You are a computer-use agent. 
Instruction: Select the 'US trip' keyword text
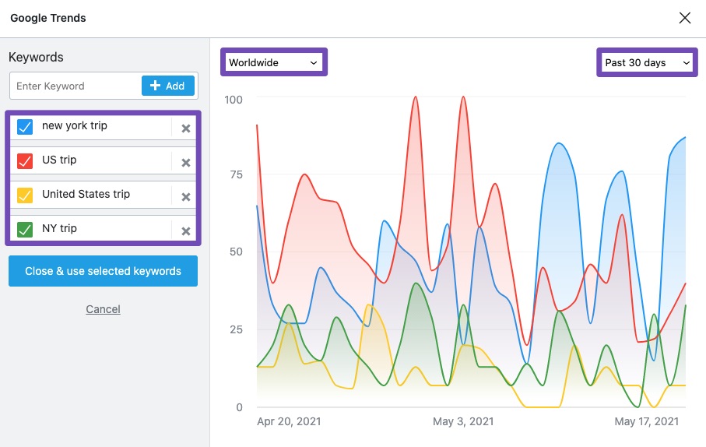click(59, 160)
